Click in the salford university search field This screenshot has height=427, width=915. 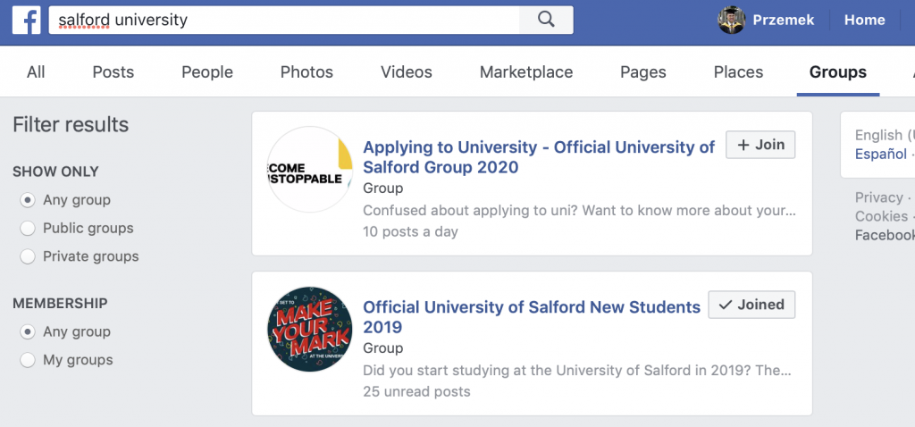tap(284, 20)
